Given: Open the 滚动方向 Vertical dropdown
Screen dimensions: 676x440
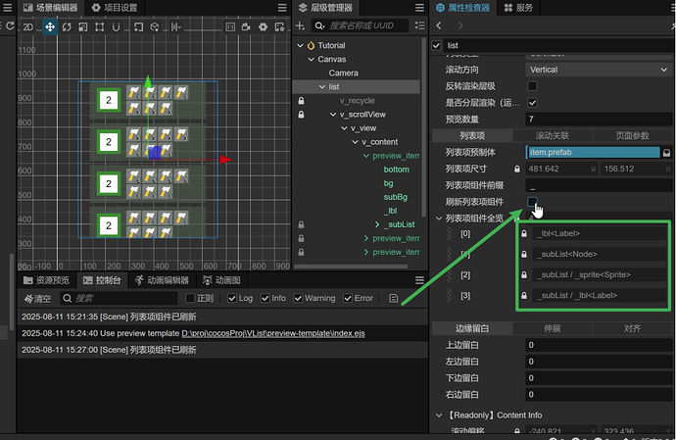Looking at the screenshot, I should coord(599,70).
